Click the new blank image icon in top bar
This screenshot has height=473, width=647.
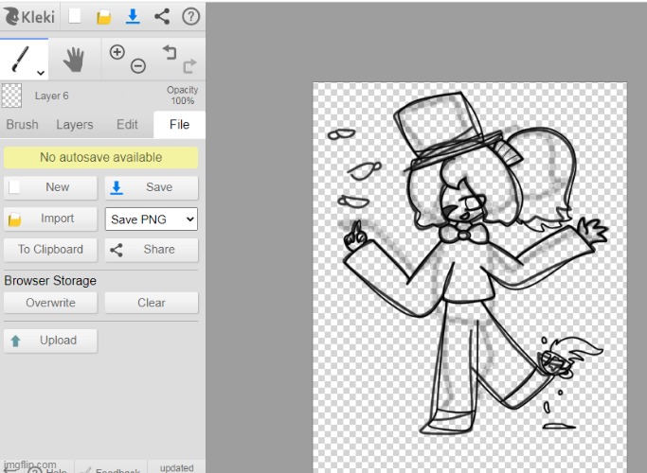click(74, 16)
